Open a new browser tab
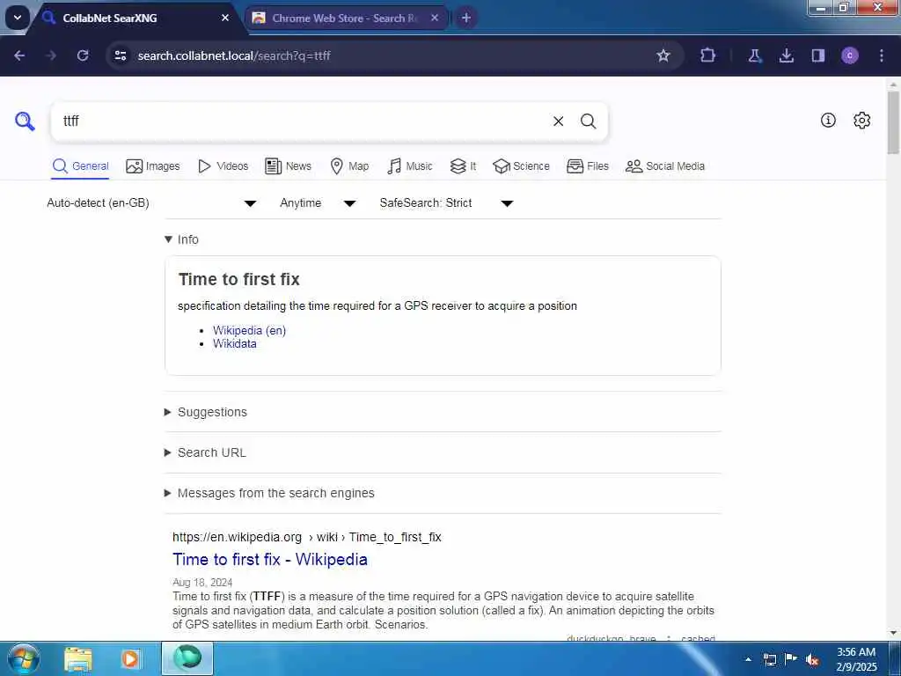Image resolution: width=901 pixels, height=676 pixels. coord(466,18)
